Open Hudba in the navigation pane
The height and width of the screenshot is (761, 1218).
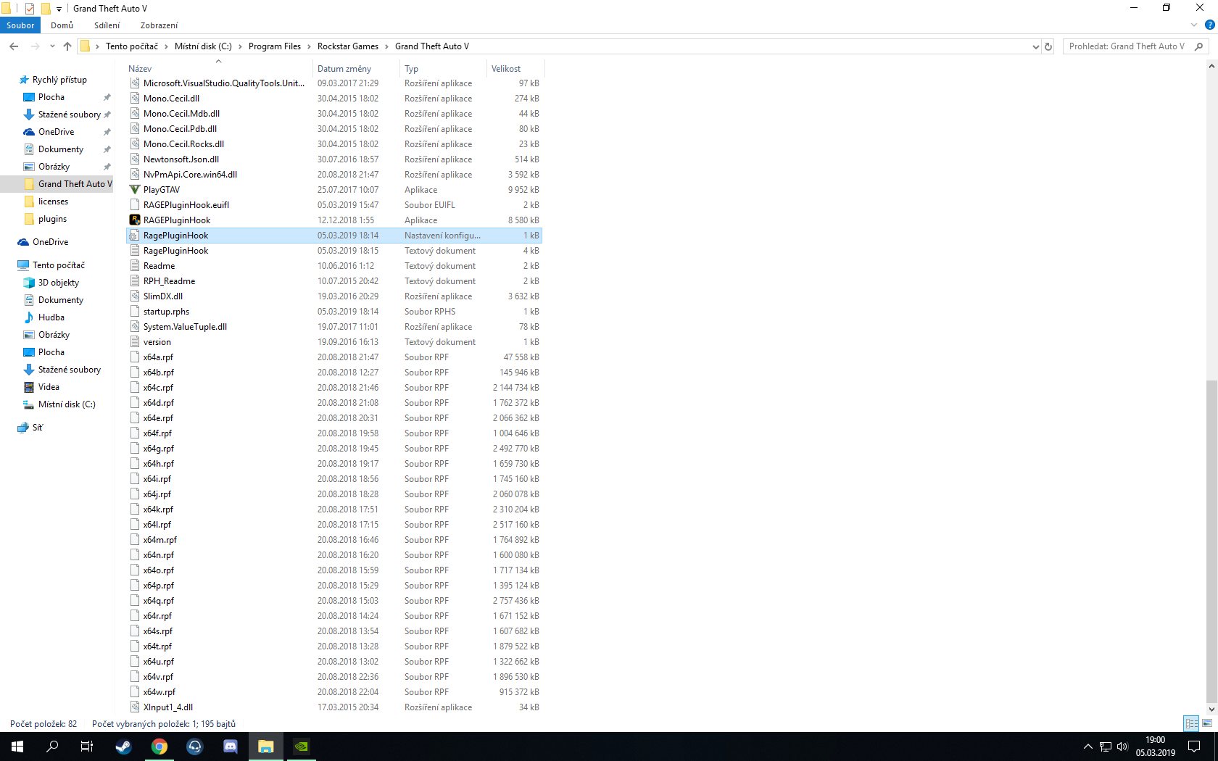(x=51, y=317)
